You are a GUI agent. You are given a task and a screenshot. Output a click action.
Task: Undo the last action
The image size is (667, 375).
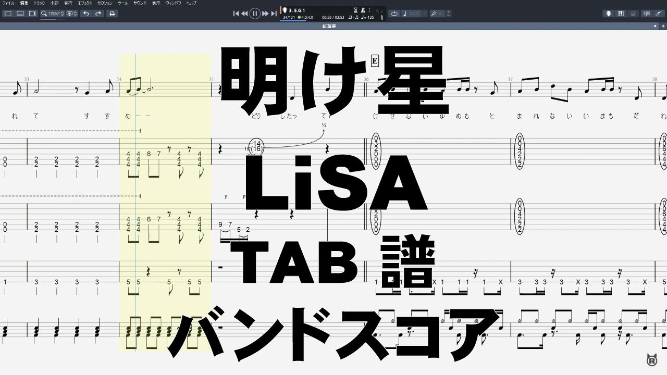click(86, 14)
